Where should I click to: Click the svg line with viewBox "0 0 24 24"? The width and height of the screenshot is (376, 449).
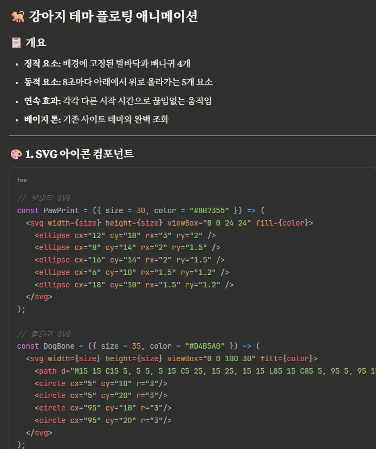coord(170,223)
